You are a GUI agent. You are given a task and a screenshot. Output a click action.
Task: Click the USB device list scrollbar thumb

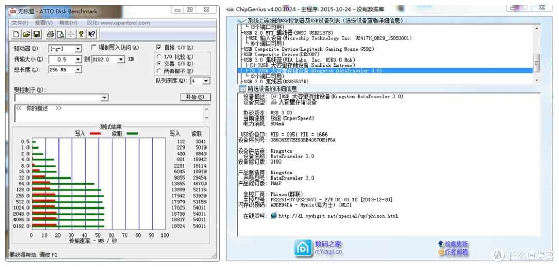537,63
